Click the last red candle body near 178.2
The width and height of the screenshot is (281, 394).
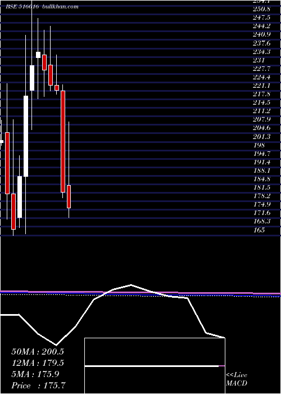pyautogui.click(x=69, y=197)
